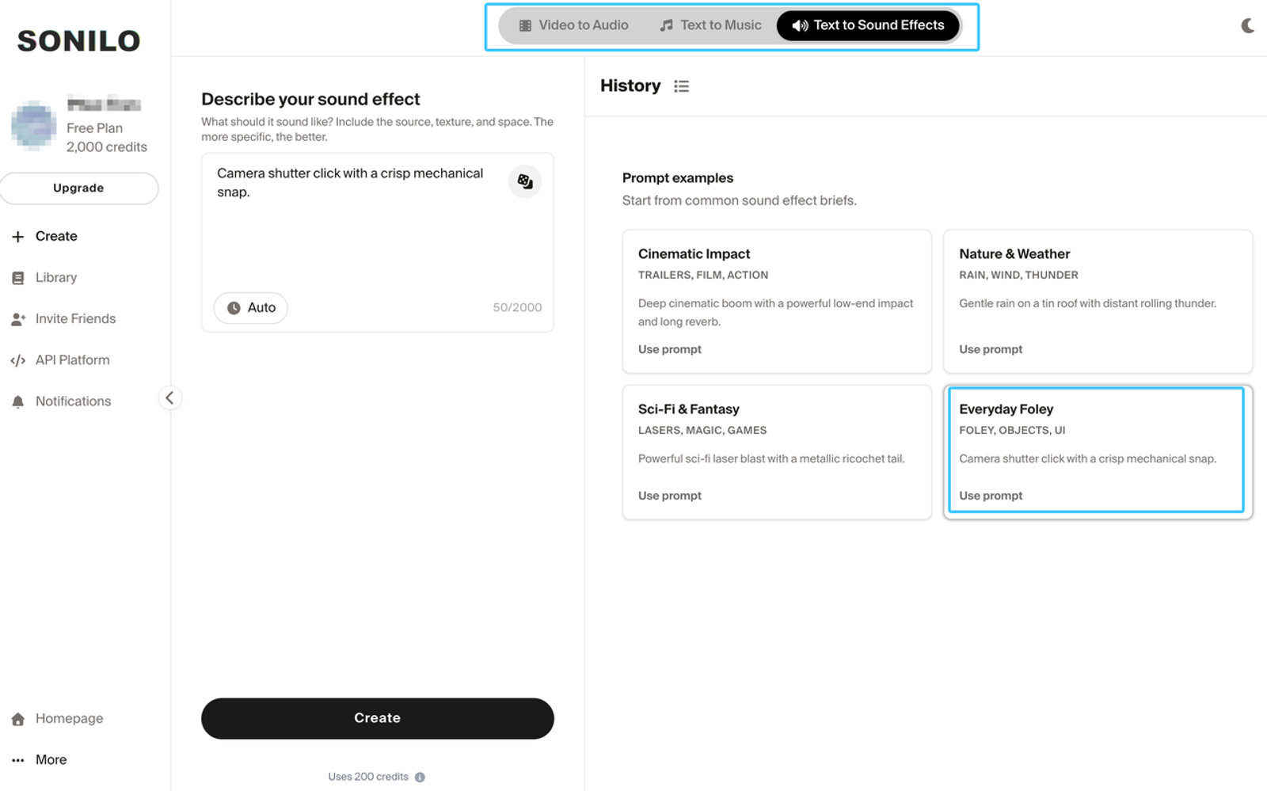Click the Gentle rain on a tin roof text
This screenshot has height=791, width=1267.
(x=1087, y=303)
